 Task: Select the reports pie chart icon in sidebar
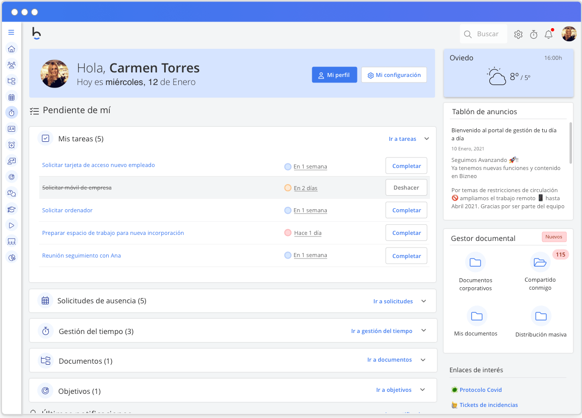click(11, 257)
